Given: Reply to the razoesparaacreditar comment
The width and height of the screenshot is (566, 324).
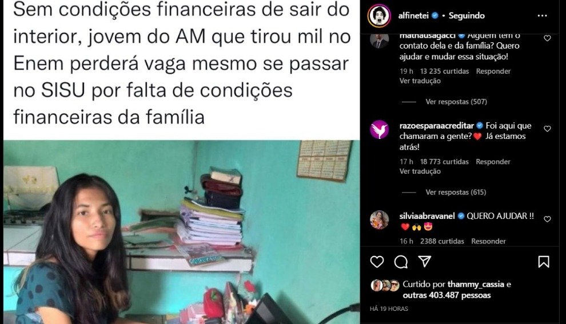Looking at the screenshot, I should coord(493,162).
